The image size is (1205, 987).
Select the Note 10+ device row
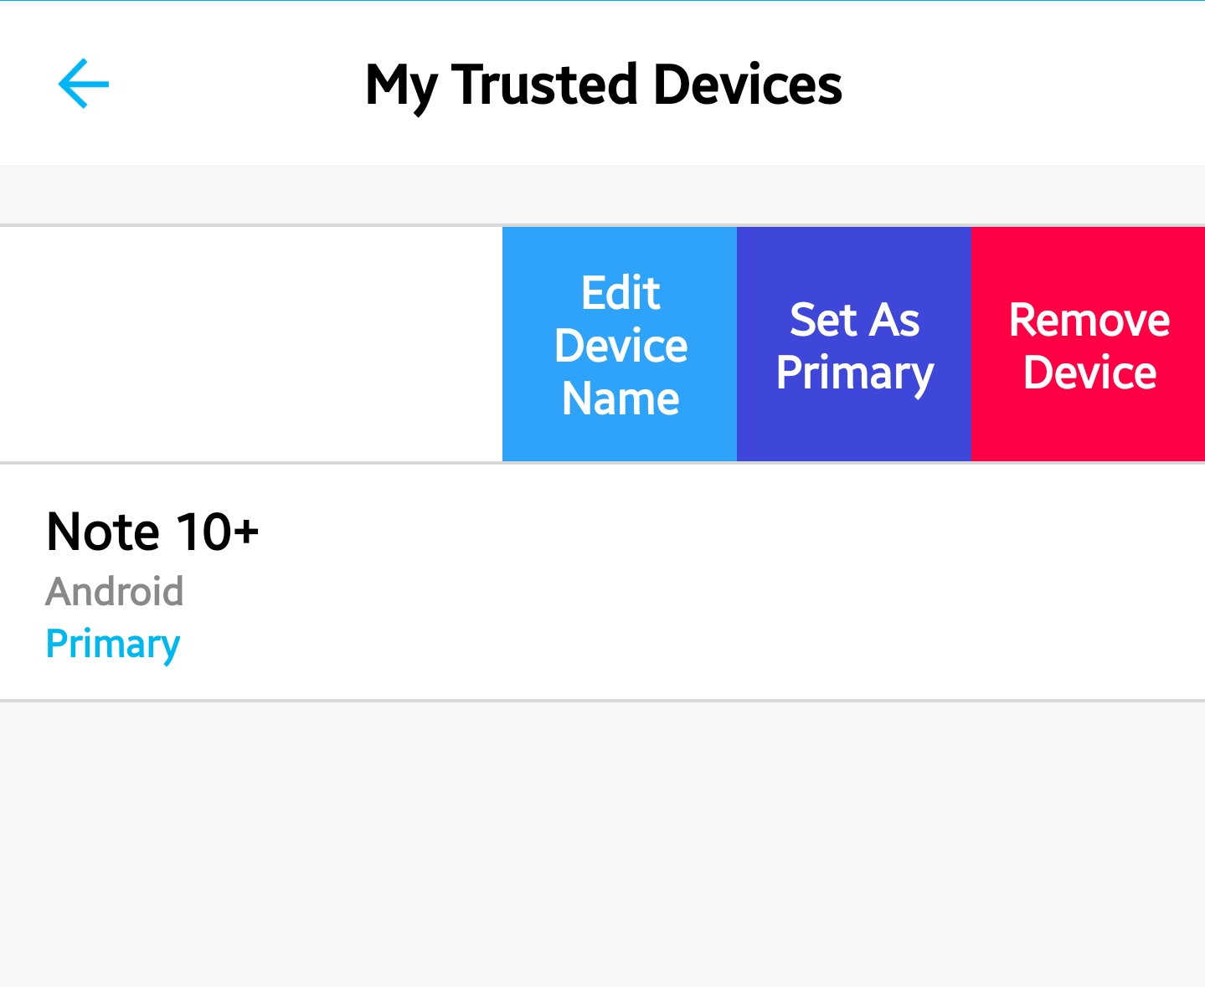[603, 582]
